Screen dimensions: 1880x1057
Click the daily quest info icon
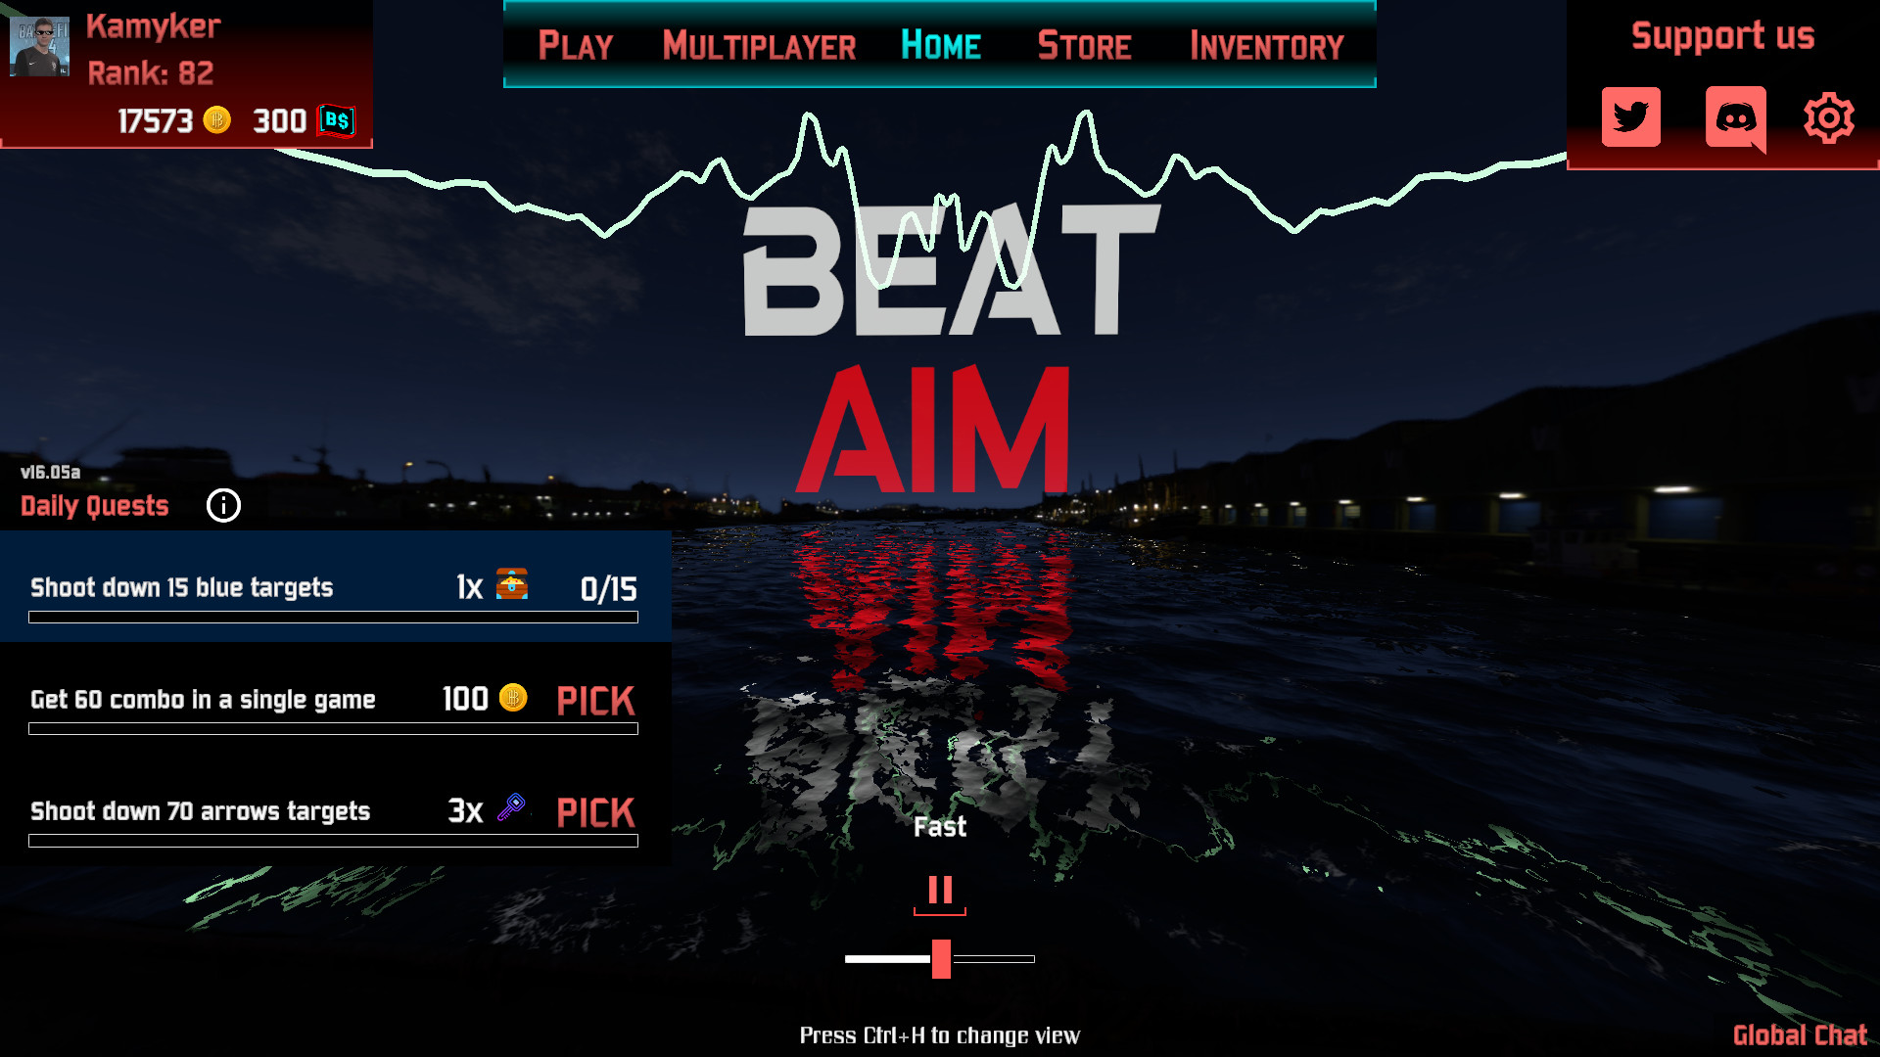click(x=223, y=505)
